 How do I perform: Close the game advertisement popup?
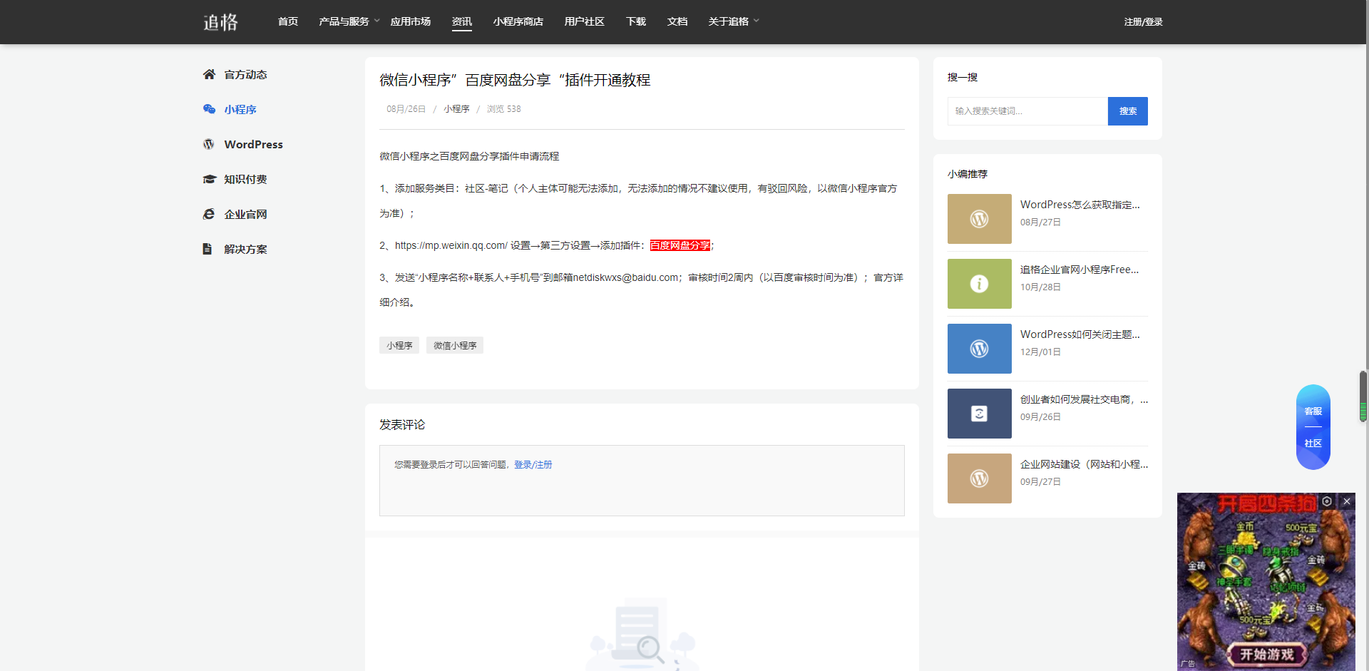(1347, 501)
